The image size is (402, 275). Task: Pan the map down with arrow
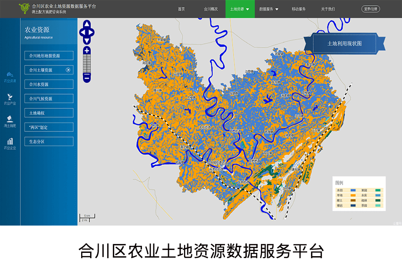[x=87, y=40]
